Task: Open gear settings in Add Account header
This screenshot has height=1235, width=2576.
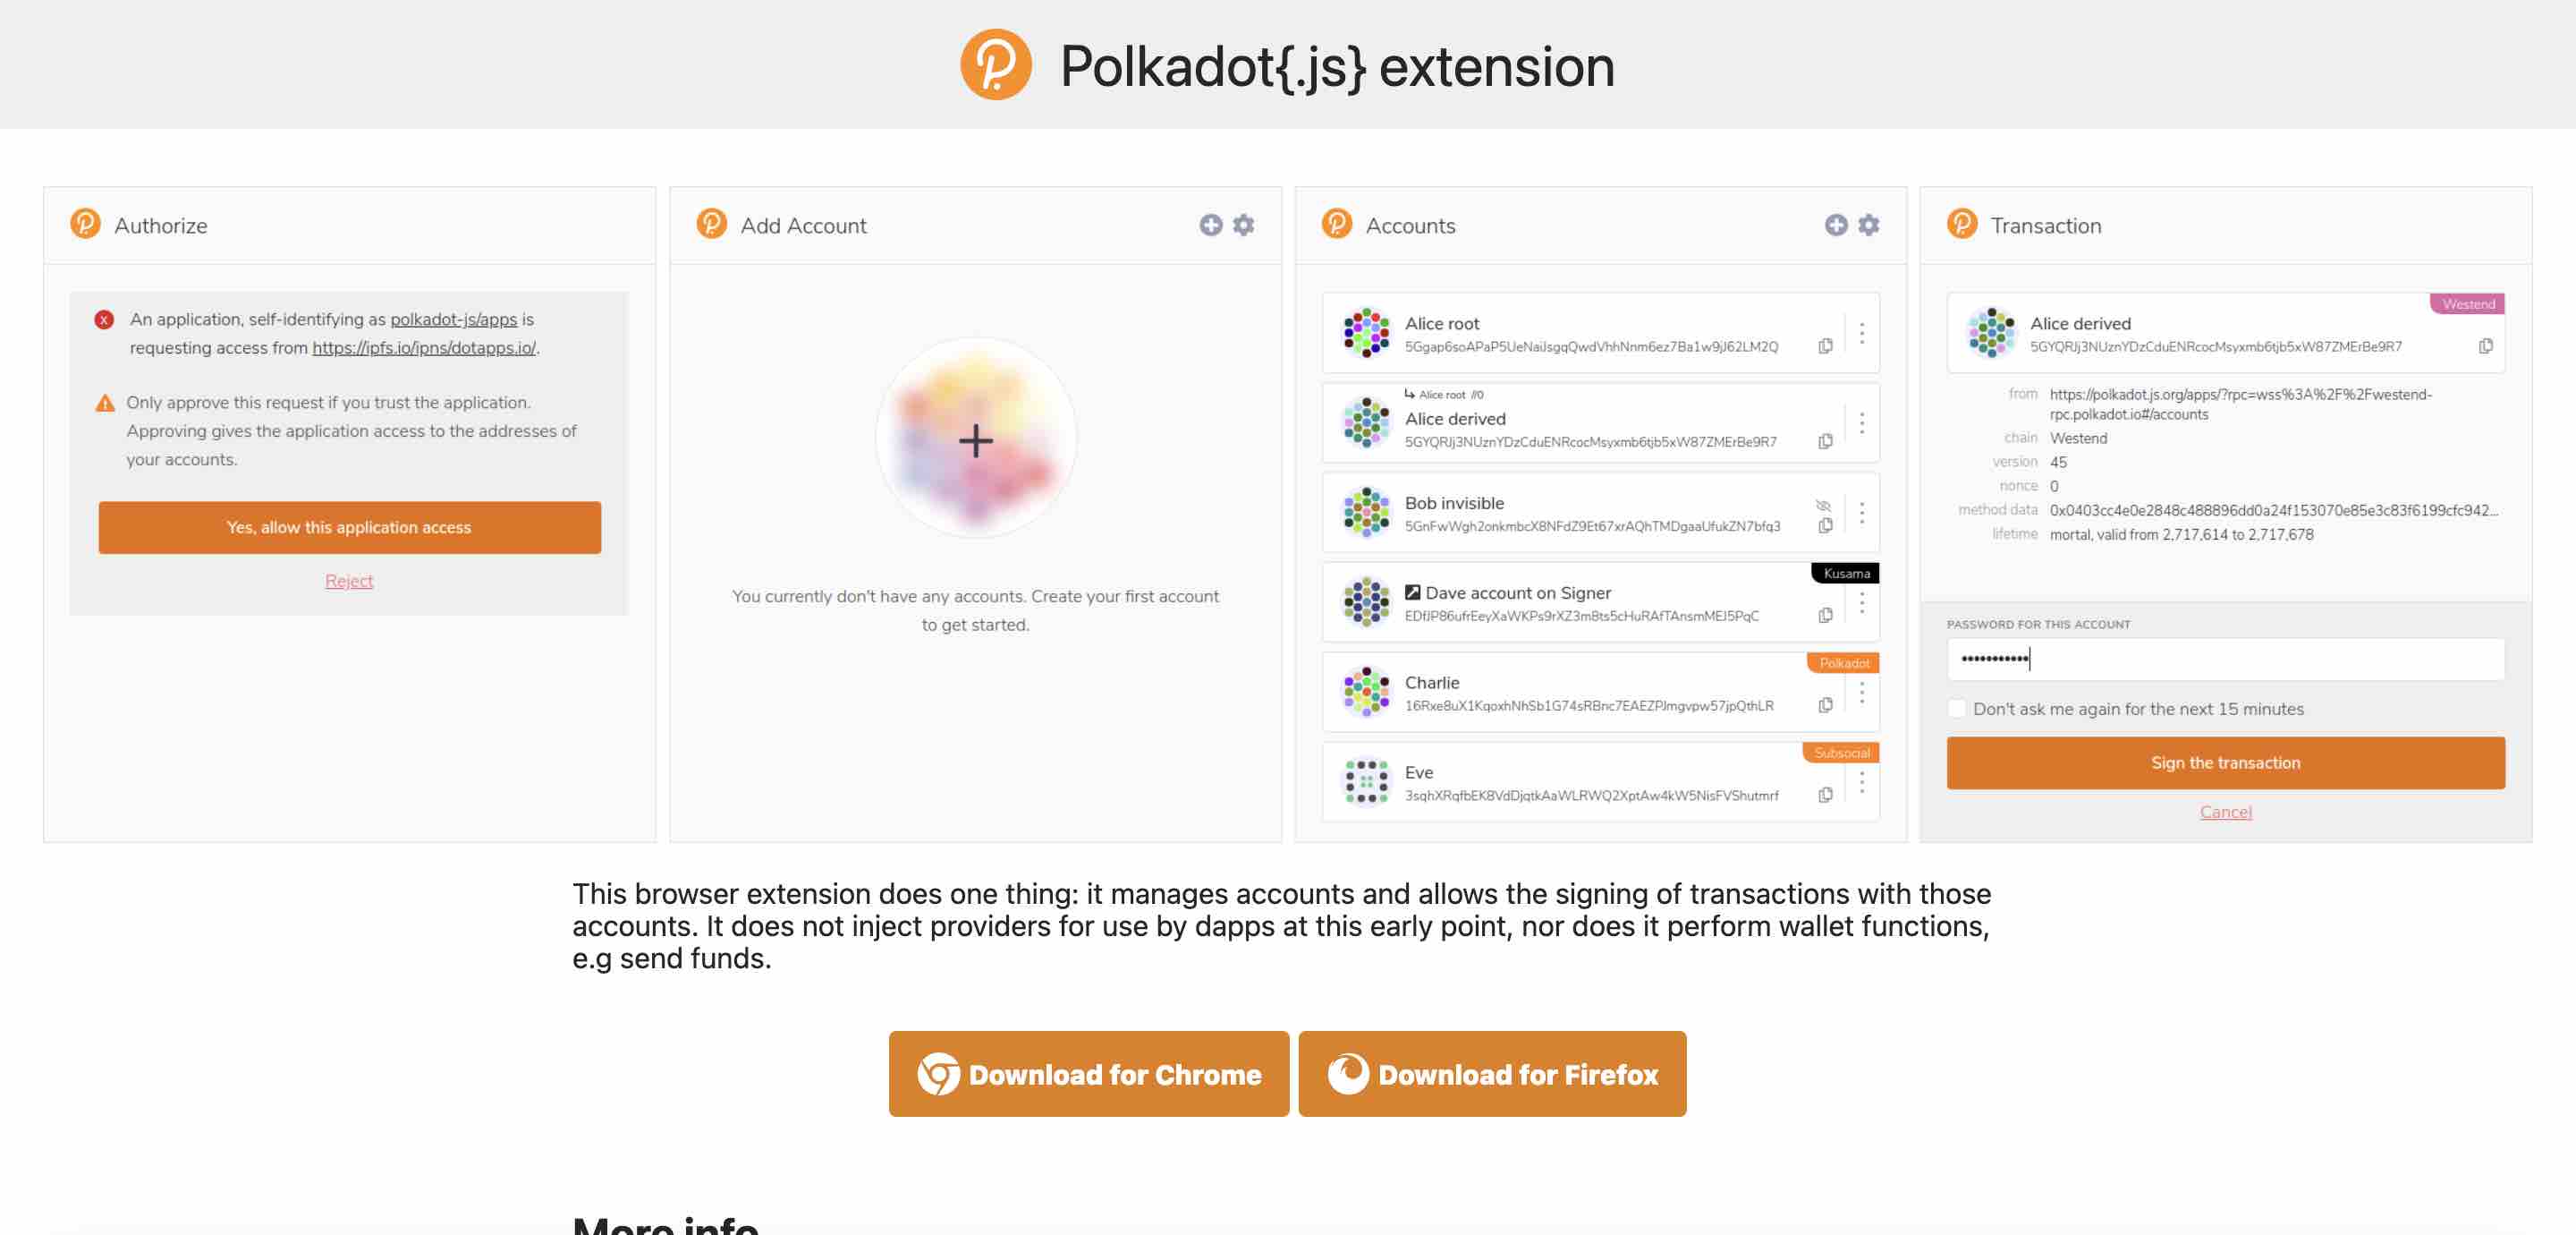Action: pyautogui.click(x=1243, y=226)
